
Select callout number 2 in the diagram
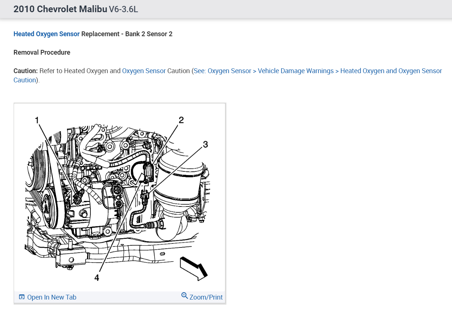tap(181, 120)
